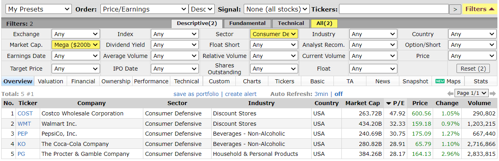Click the next page arrow icon
The width and height of the screenshot is (499, 161).
(493, 94)
